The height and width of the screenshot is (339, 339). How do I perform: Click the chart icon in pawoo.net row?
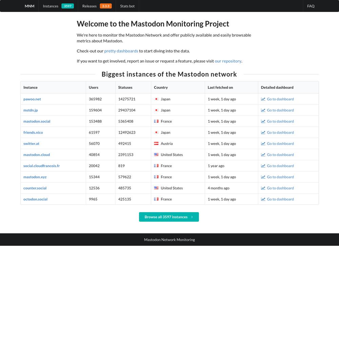point(263,99)
